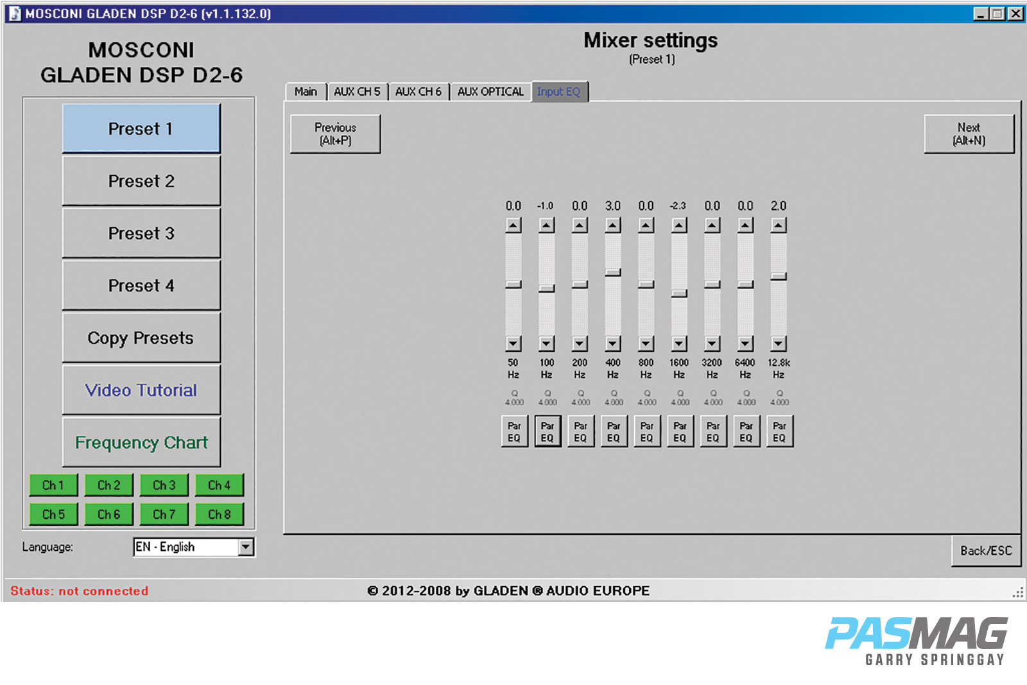Toggle Par EQ button for 400 Hz band
The height and width of the screenshot is (685, 1027).
coord(614,431)
